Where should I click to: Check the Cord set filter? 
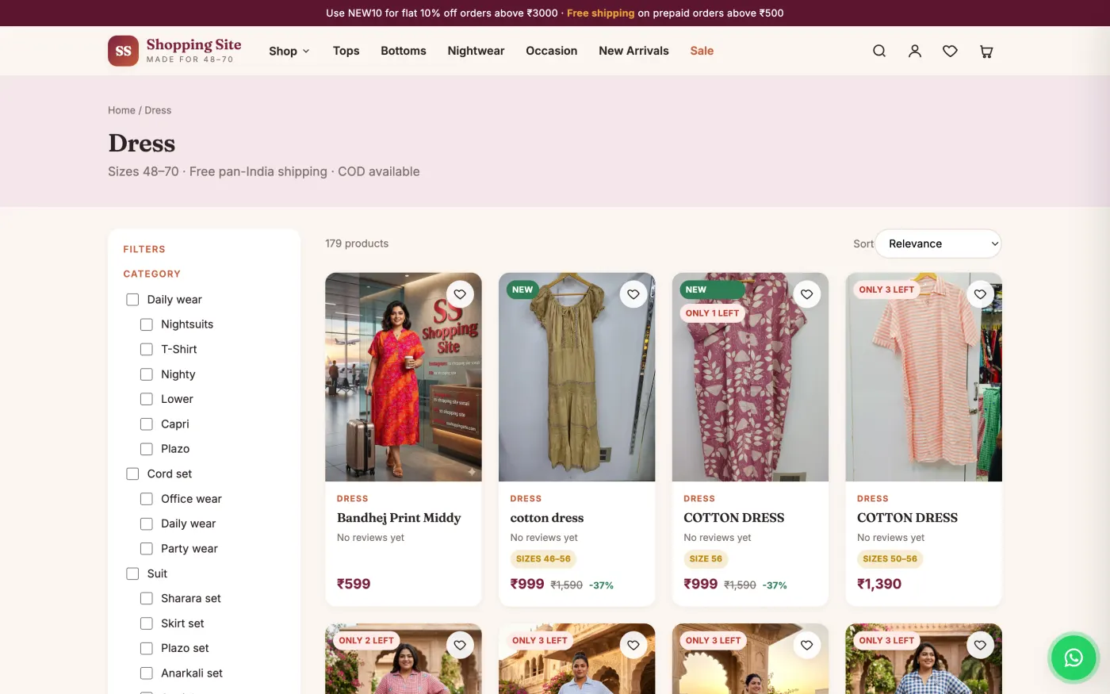(132, 474)
